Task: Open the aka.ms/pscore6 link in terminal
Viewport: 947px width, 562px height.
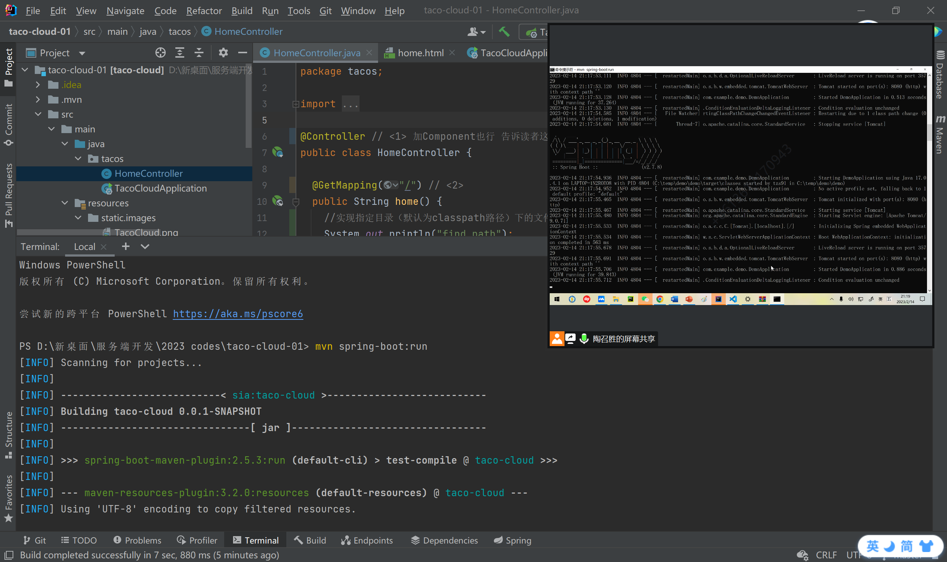Action: click(x=238, y=314)
